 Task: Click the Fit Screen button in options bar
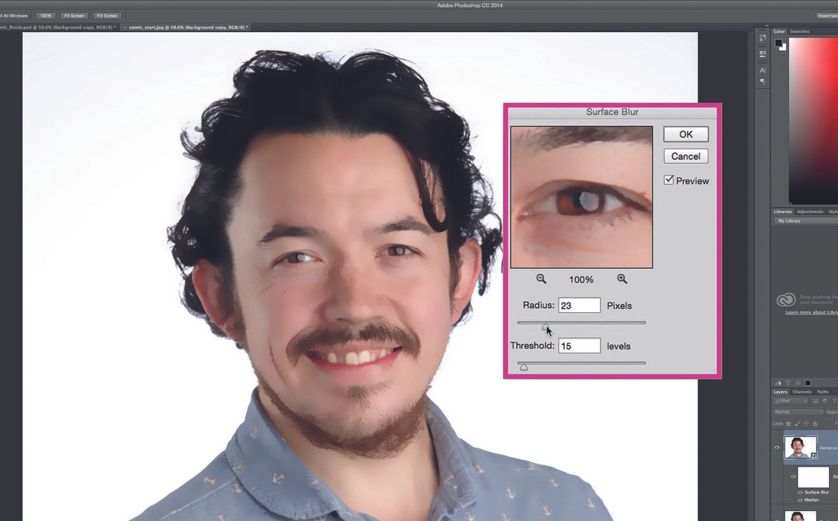[x=74, y=15]
